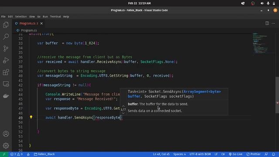Open the Selection menu
Viewport: 279px width, 157px height.
coord(21,17)
